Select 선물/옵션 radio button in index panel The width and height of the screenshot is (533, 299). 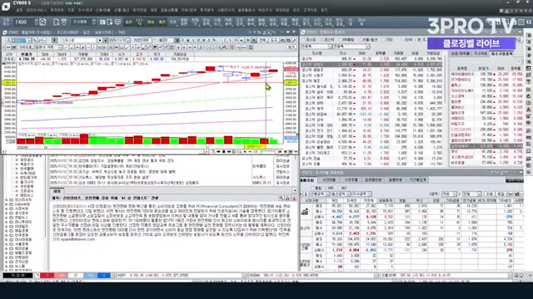pyautogui.click(x=361, y=40)
